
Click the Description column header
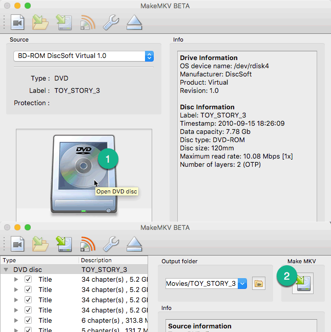tap(113, 260)
